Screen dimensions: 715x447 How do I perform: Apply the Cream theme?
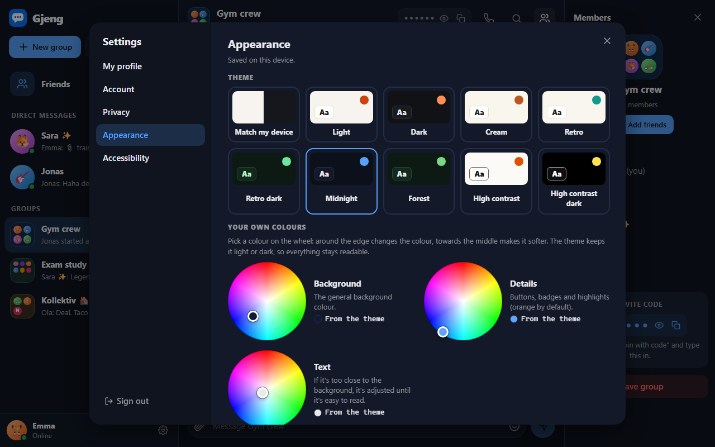pyautogui.click(x=496, y=115)
